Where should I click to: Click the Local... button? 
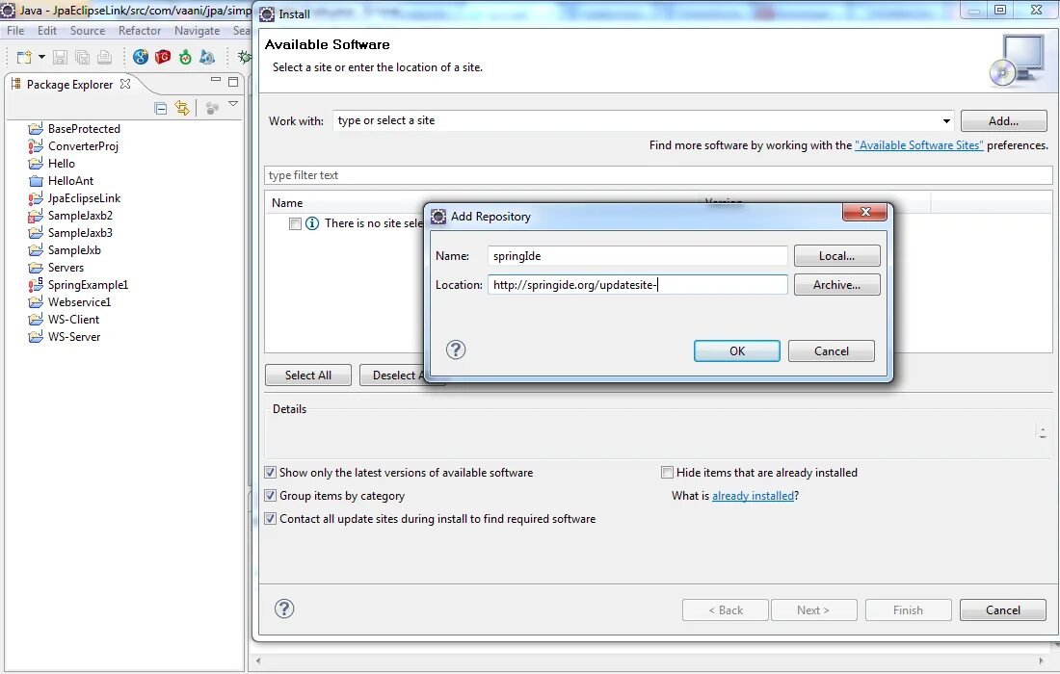pyautogui.click(x=836, y=256)
